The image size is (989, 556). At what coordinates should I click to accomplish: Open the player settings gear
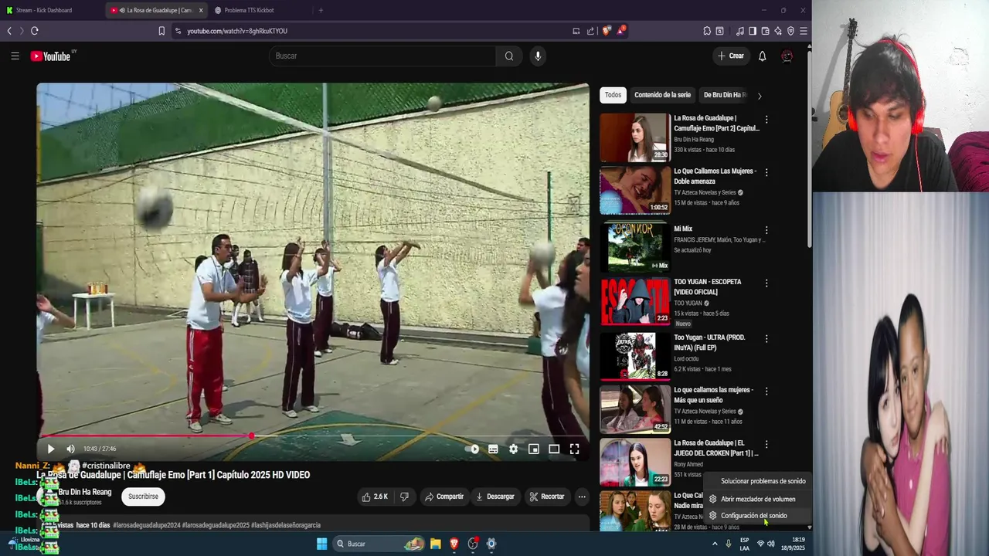513,449
